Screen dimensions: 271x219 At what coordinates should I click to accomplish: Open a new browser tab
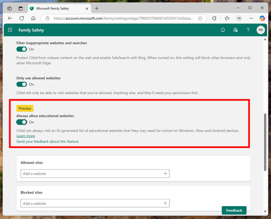coord(97,8)
